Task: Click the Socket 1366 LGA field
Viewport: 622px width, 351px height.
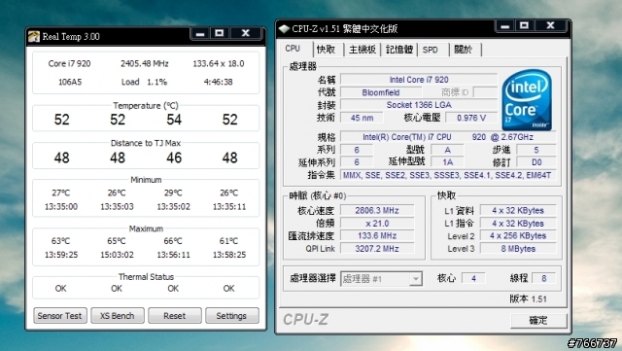Action: 419,105
